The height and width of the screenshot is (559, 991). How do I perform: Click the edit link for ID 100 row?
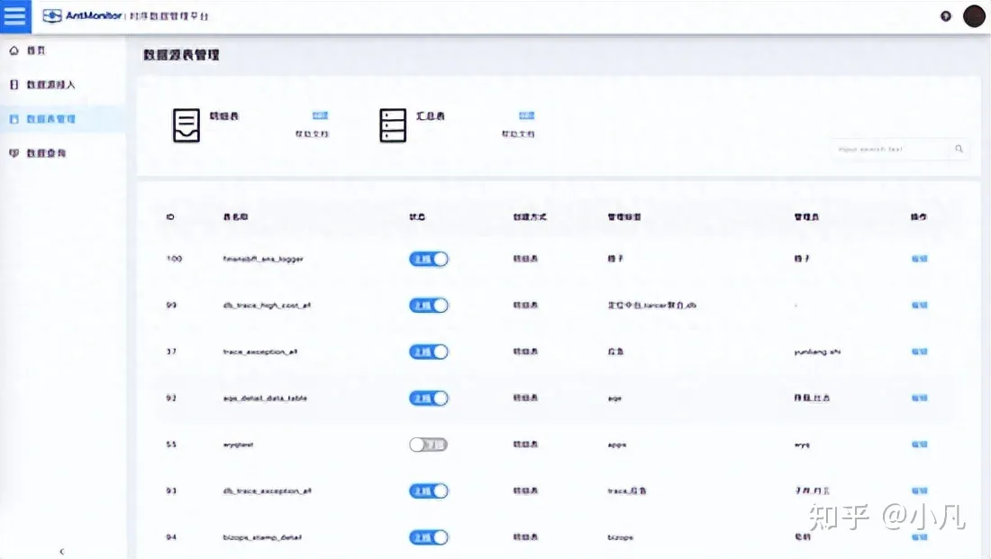click(920, 259)
